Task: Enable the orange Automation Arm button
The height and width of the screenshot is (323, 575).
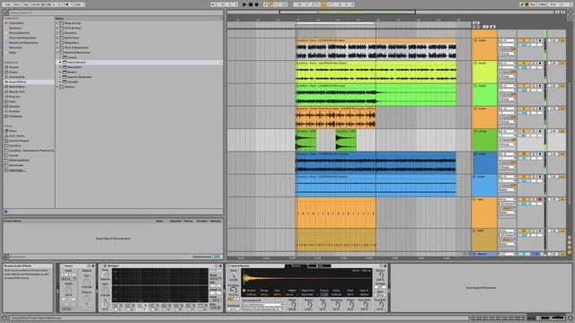Action: (271, 4)
